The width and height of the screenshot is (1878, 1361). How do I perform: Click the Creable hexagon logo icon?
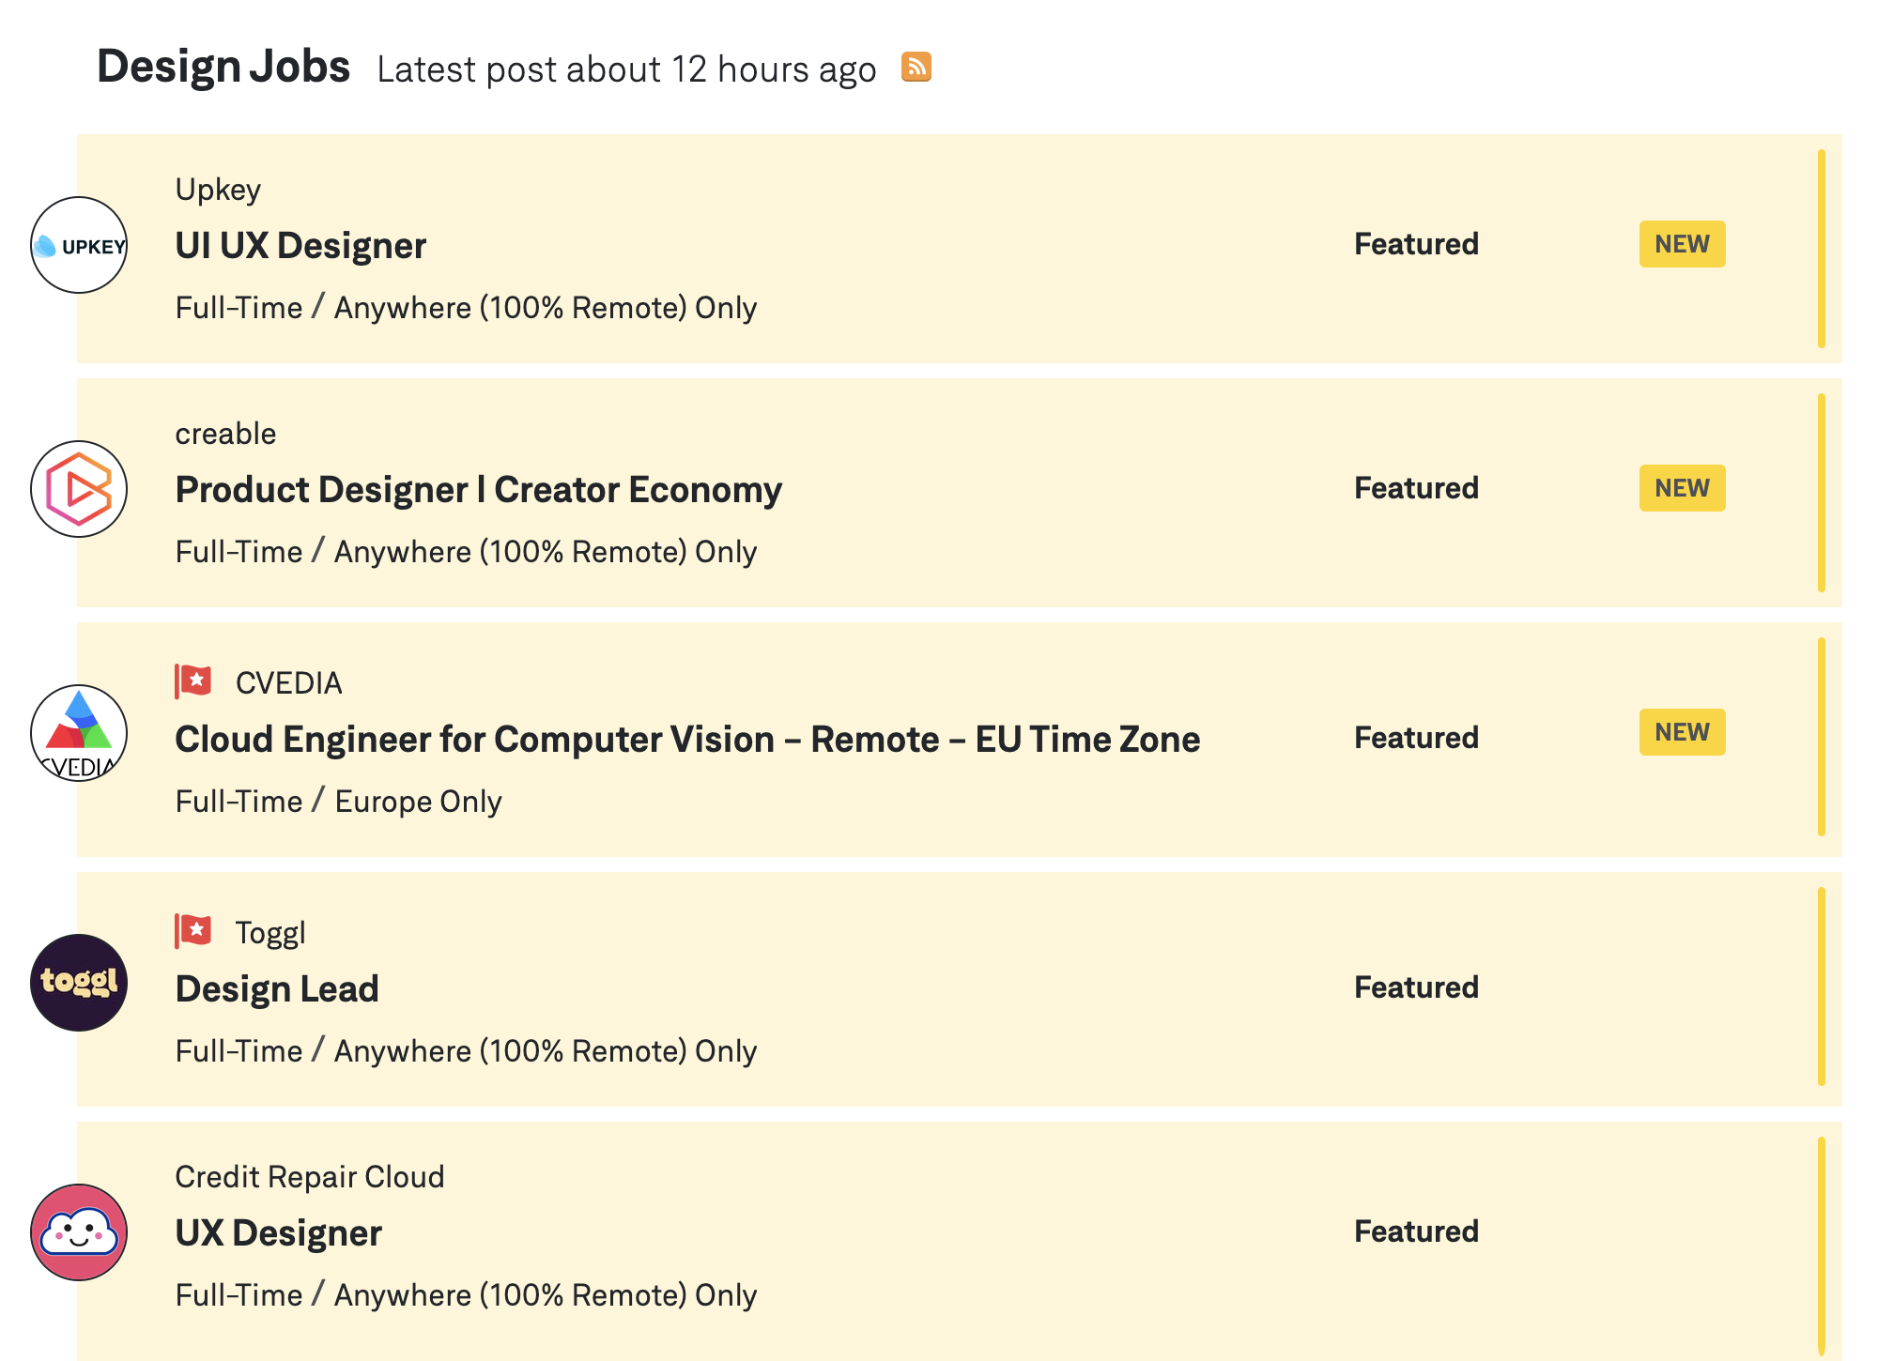tap(79, 488)
